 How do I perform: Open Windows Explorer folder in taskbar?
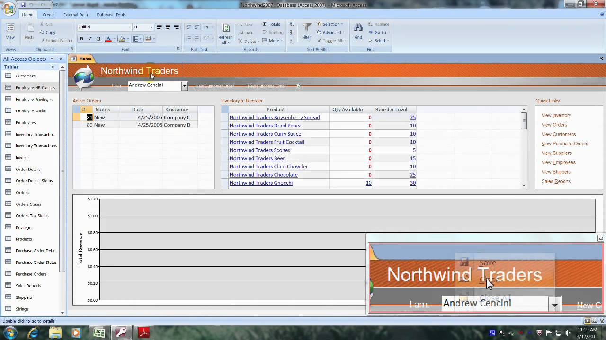tap(55, 333)
